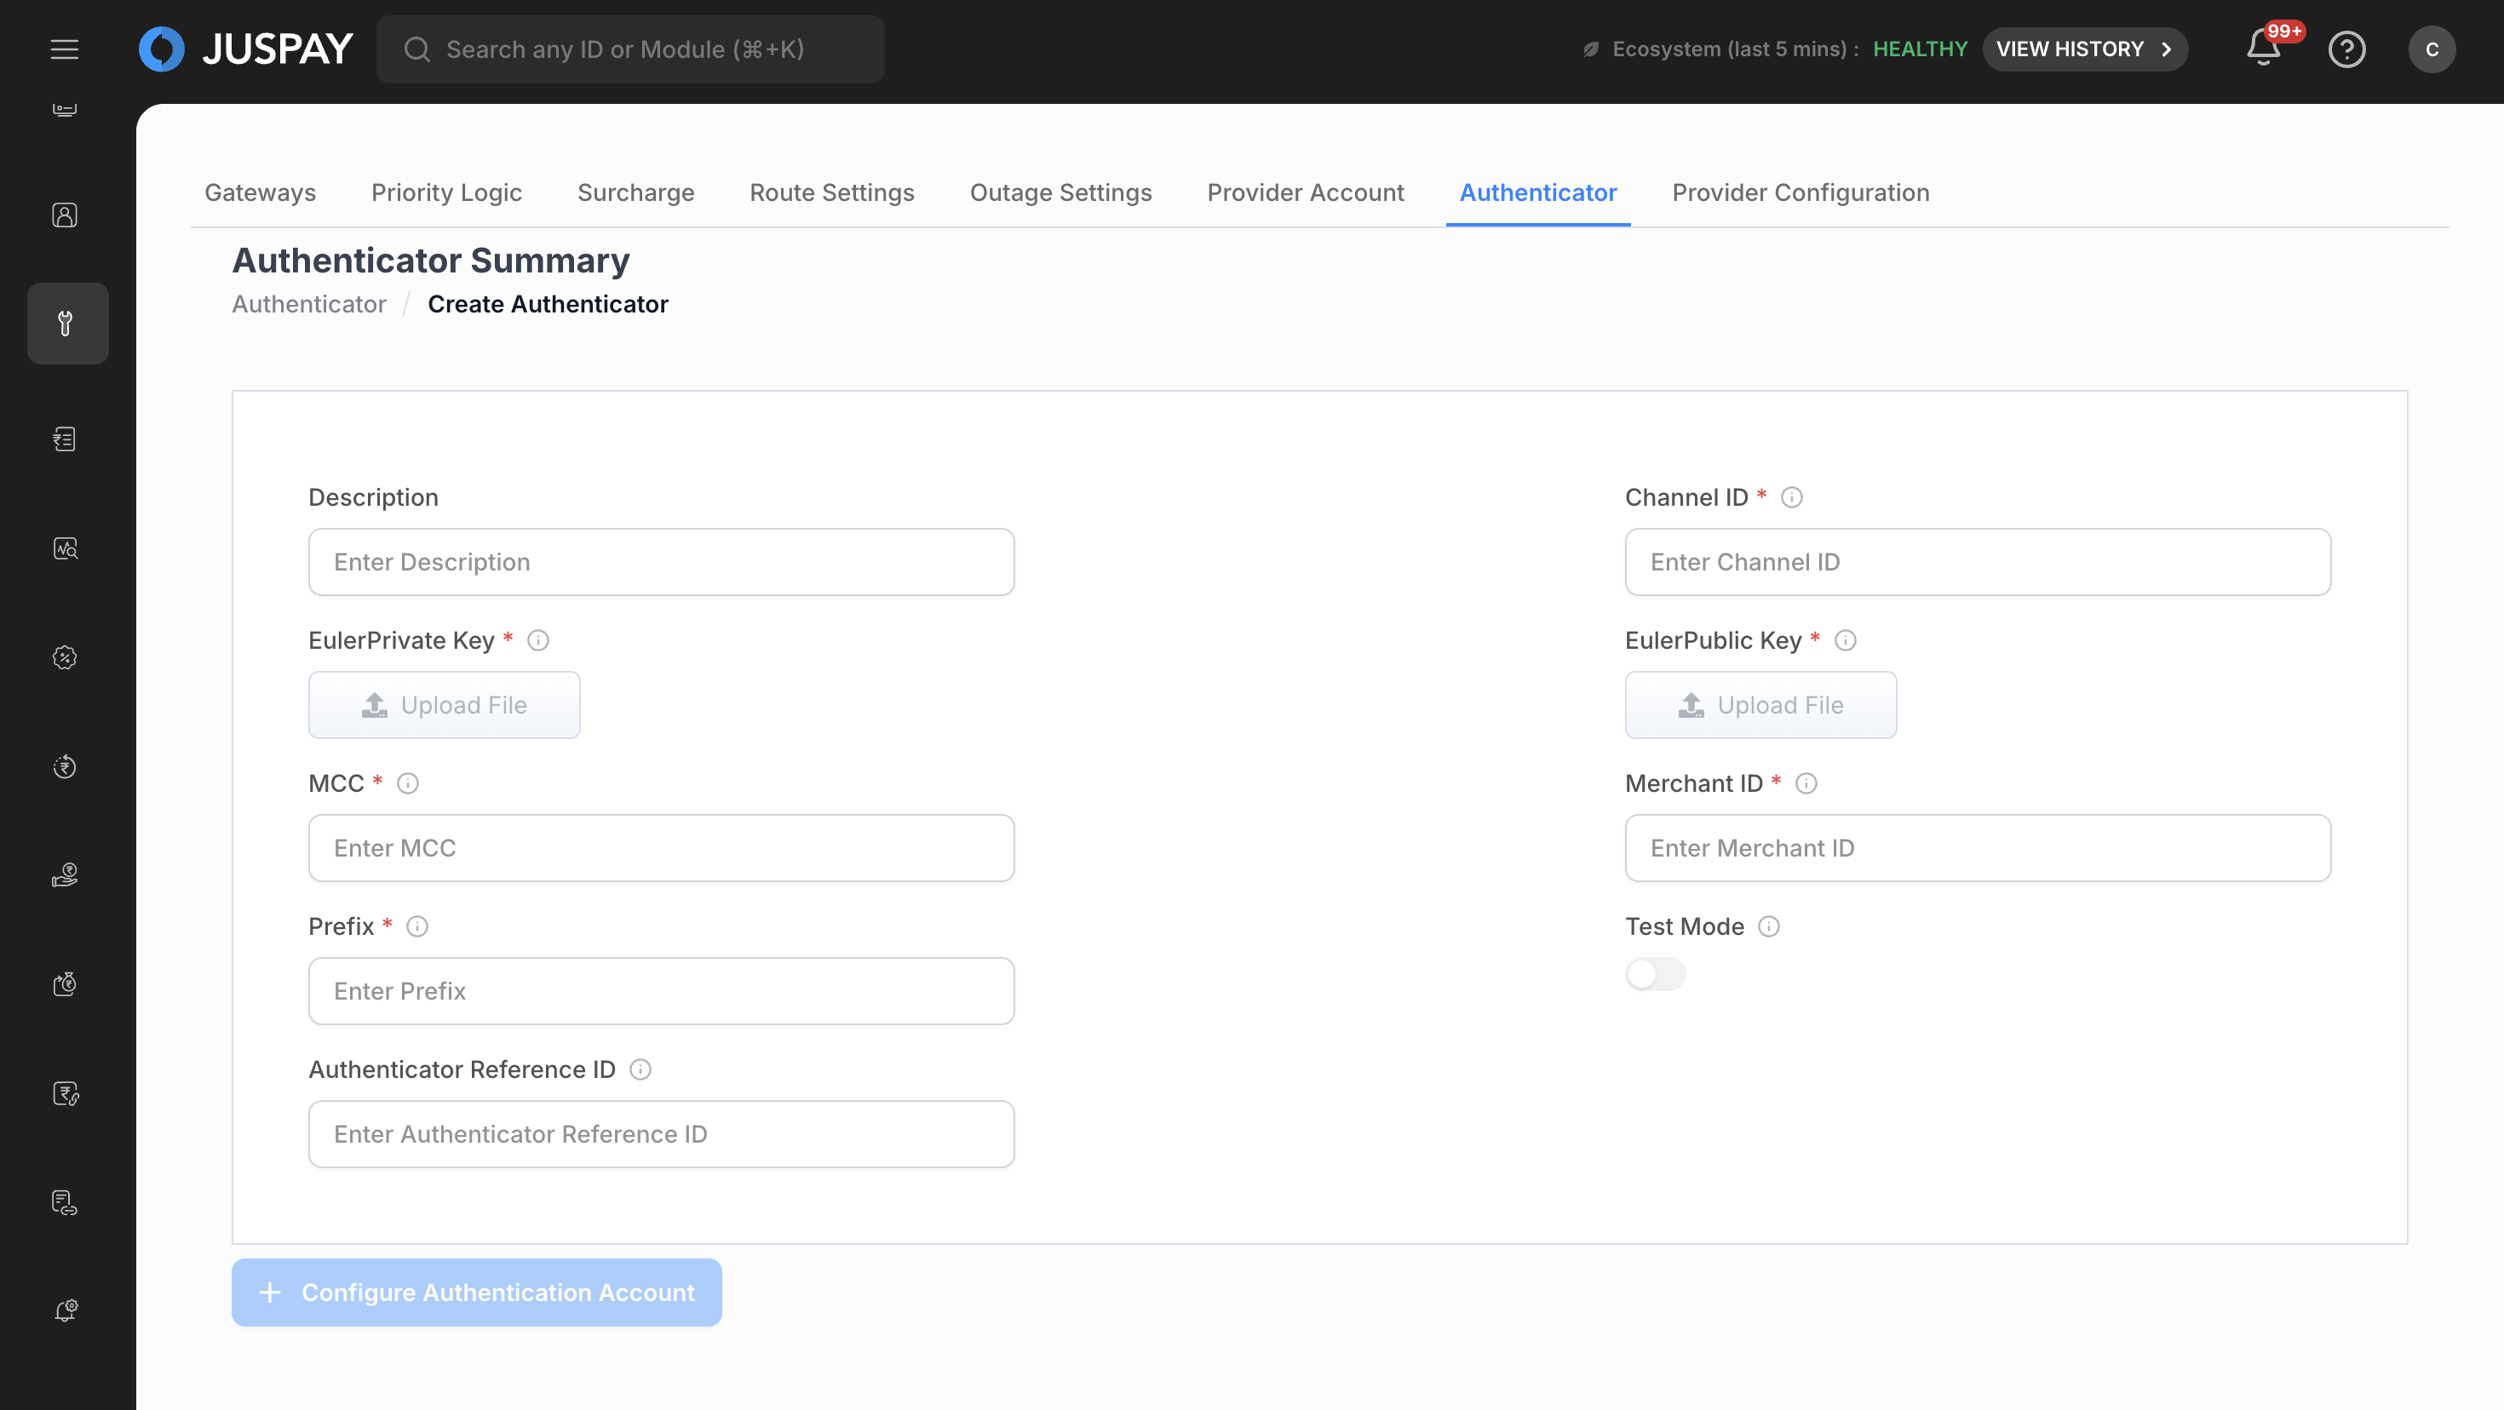Focus the Enter Channel ID field

pyautogui.click(x=1977, y=562)
